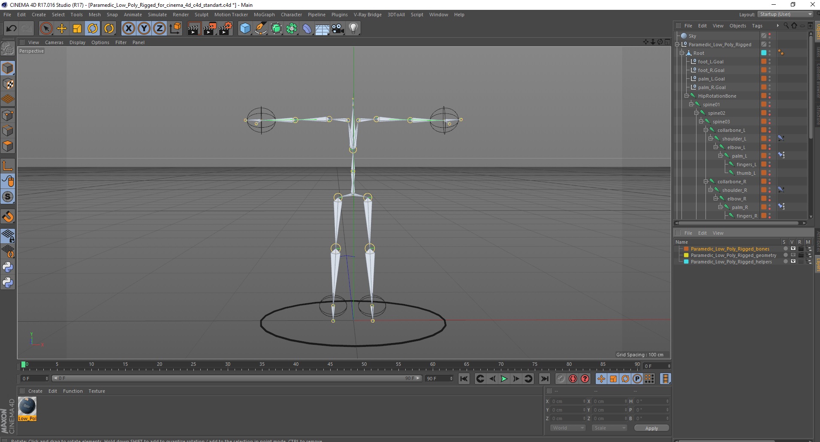Select the elbow_L joint in tree
Screen dimensions: 820x442
tap(736, 147)
